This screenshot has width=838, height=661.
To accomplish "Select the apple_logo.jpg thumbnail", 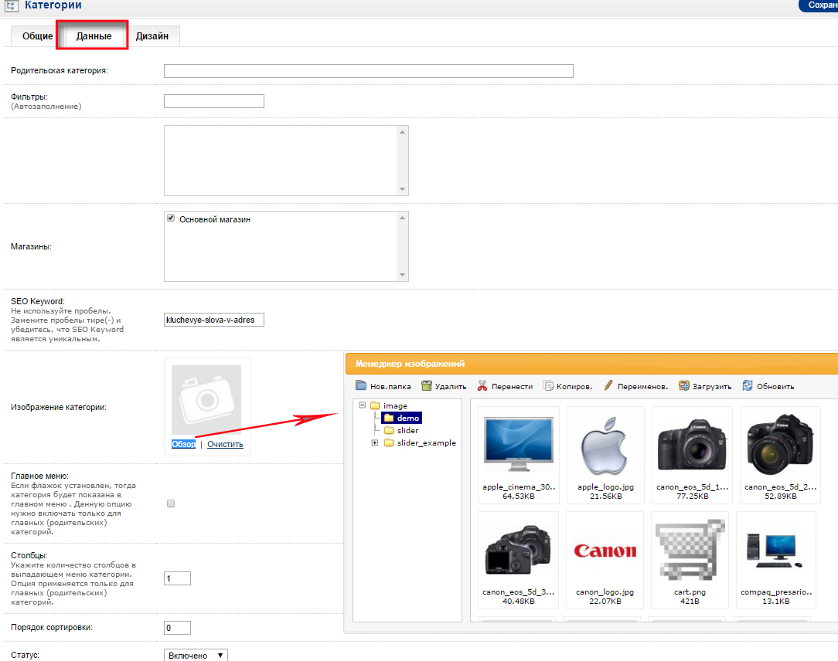I will [x=605, y=446].
